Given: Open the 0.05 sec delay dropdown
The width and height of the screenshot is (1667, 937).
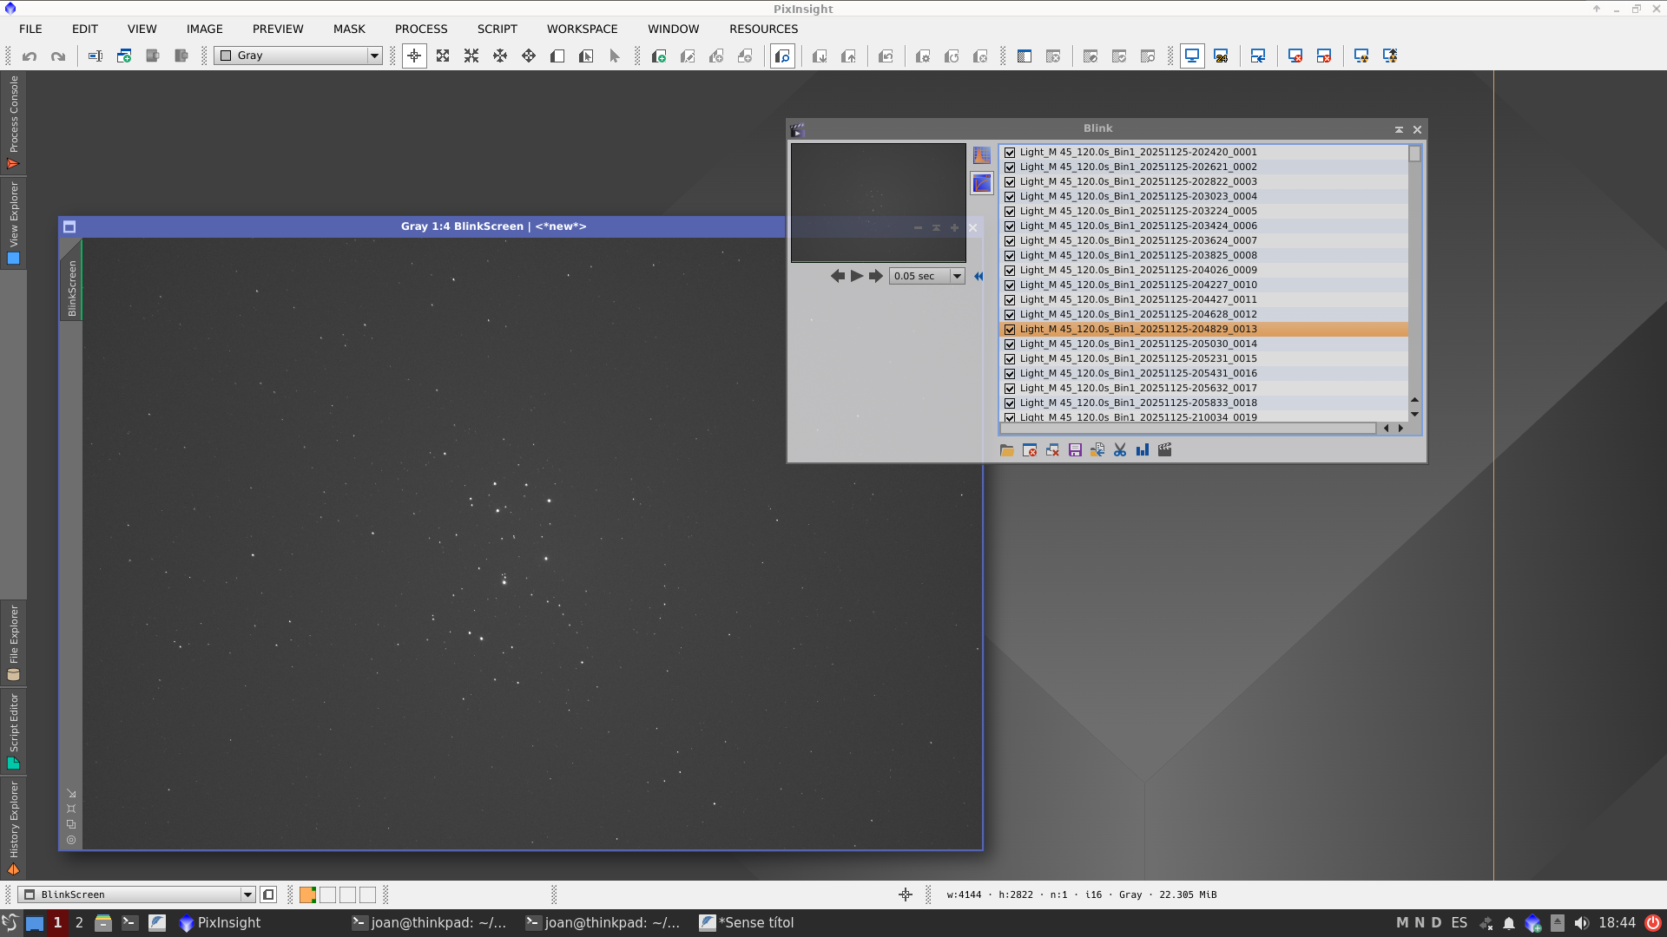Looking at the screenshot, I should pyautogui.click(x=957, y=276).
